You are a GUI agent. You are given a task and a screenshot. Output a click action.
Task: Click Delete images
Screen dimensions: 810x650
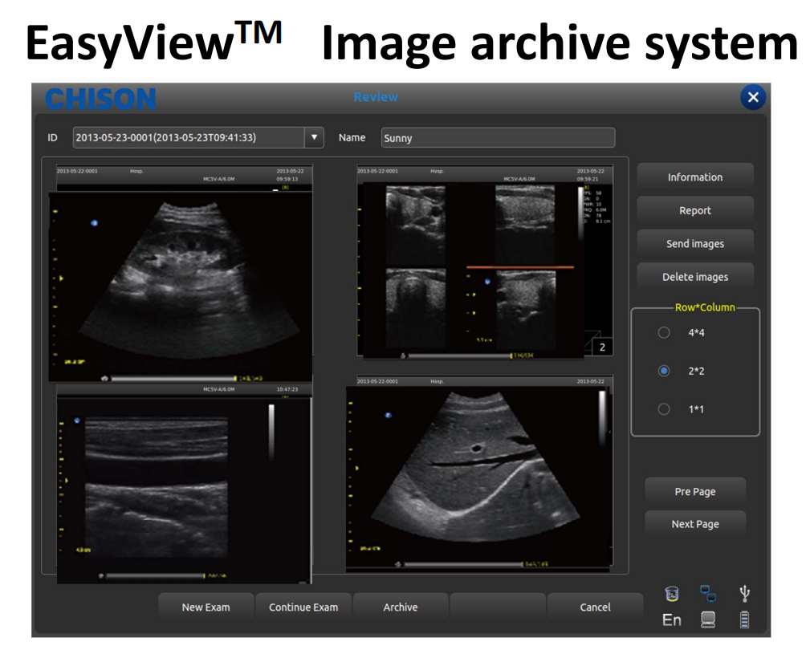pyautogui.click(x=695, y=277)
